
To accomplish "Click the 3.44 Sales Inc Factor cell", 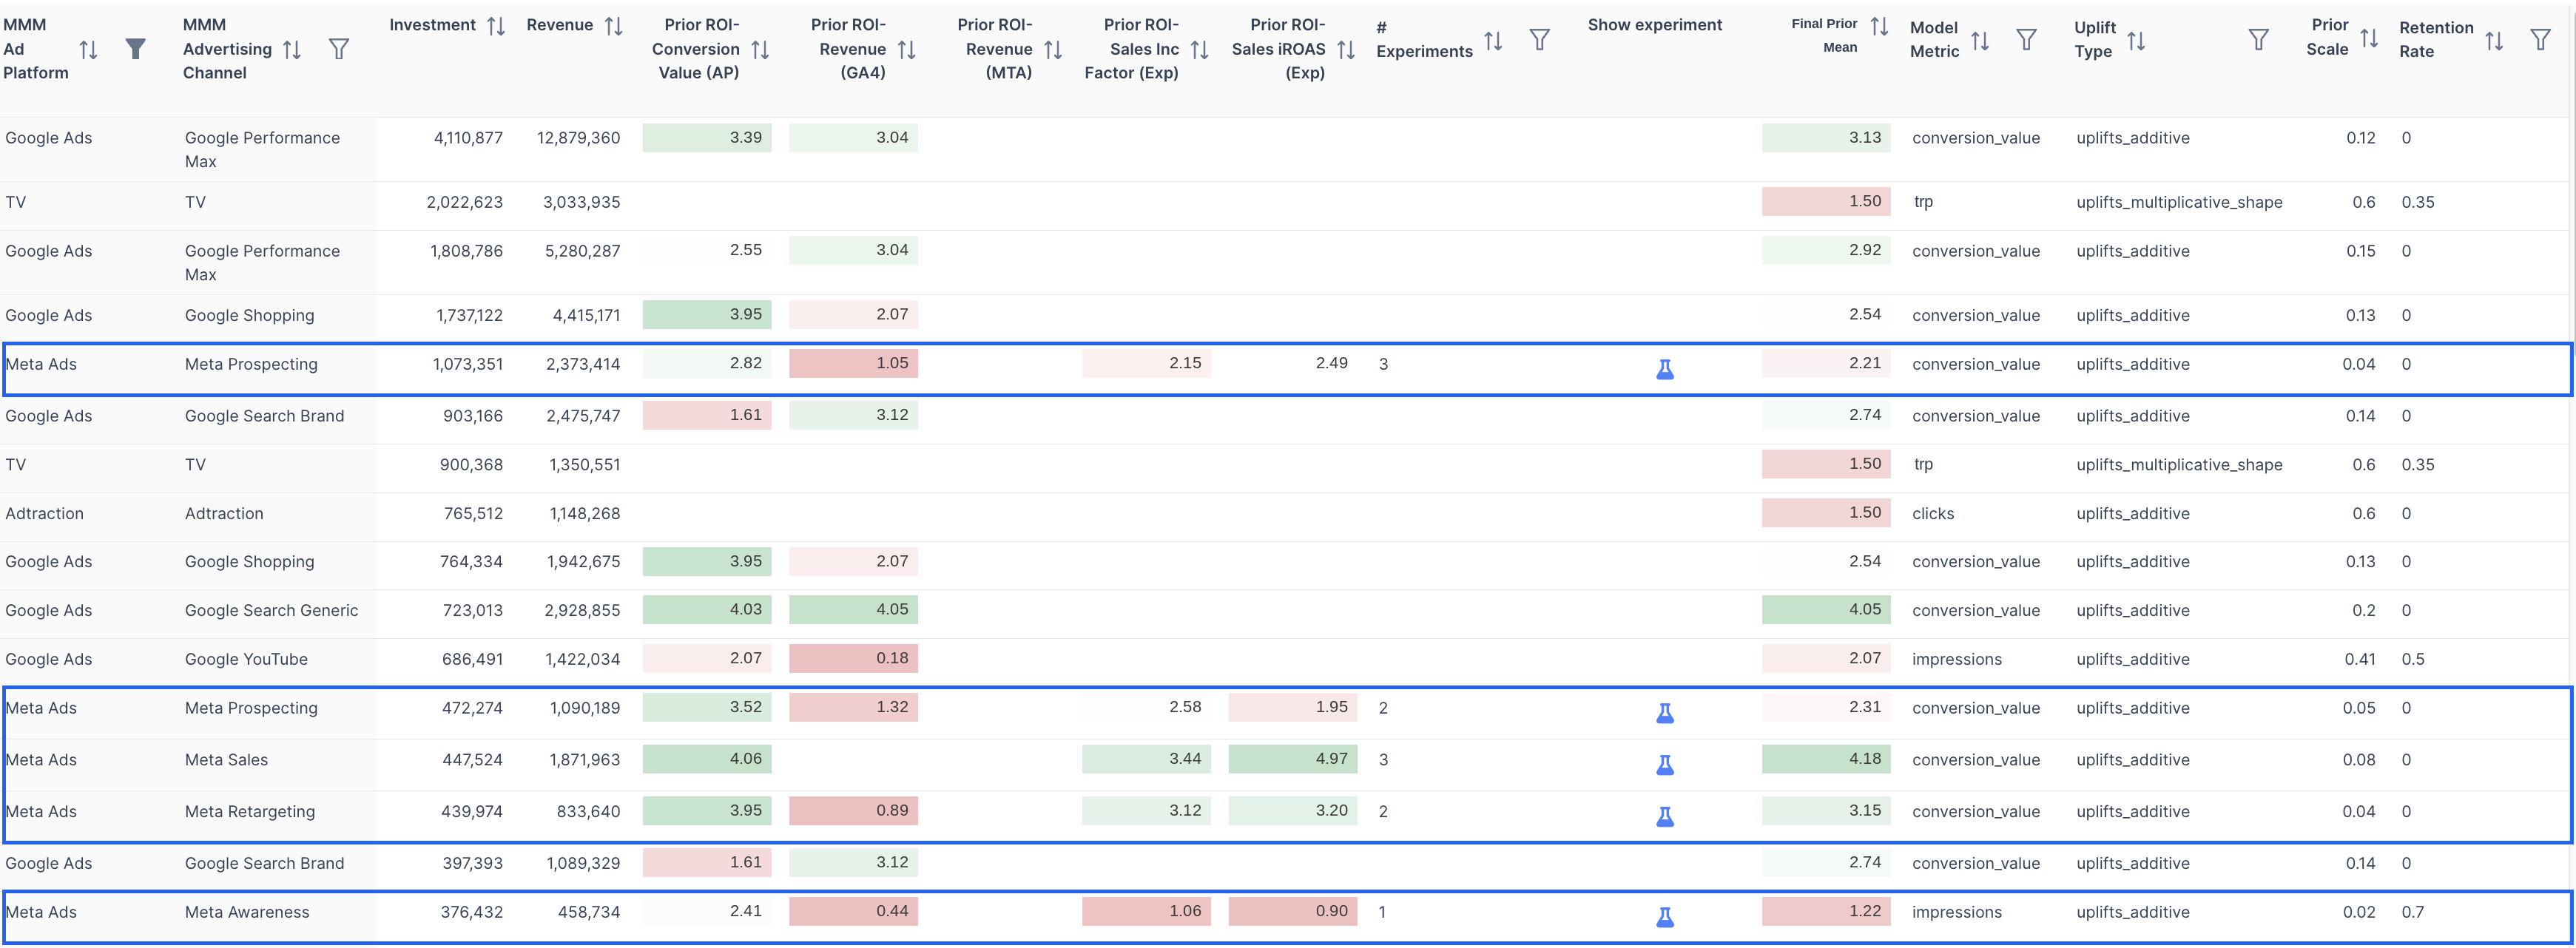I will click(1146, 760).
